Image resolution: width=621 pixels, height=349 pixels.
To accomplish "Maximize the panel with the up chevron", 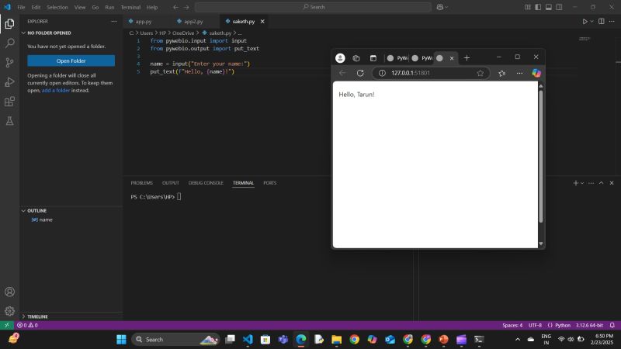I will 601,183.
